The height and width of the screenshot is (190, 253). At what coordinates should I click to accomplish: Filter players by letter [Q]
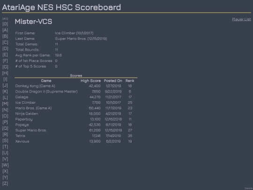pyautogui.click(x=5, y=128)
